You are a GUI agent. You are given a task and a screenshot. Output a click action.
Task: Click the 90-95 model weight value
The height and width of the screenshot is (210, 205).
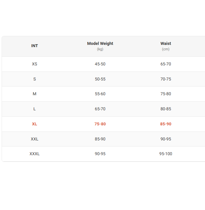[100, 154]
